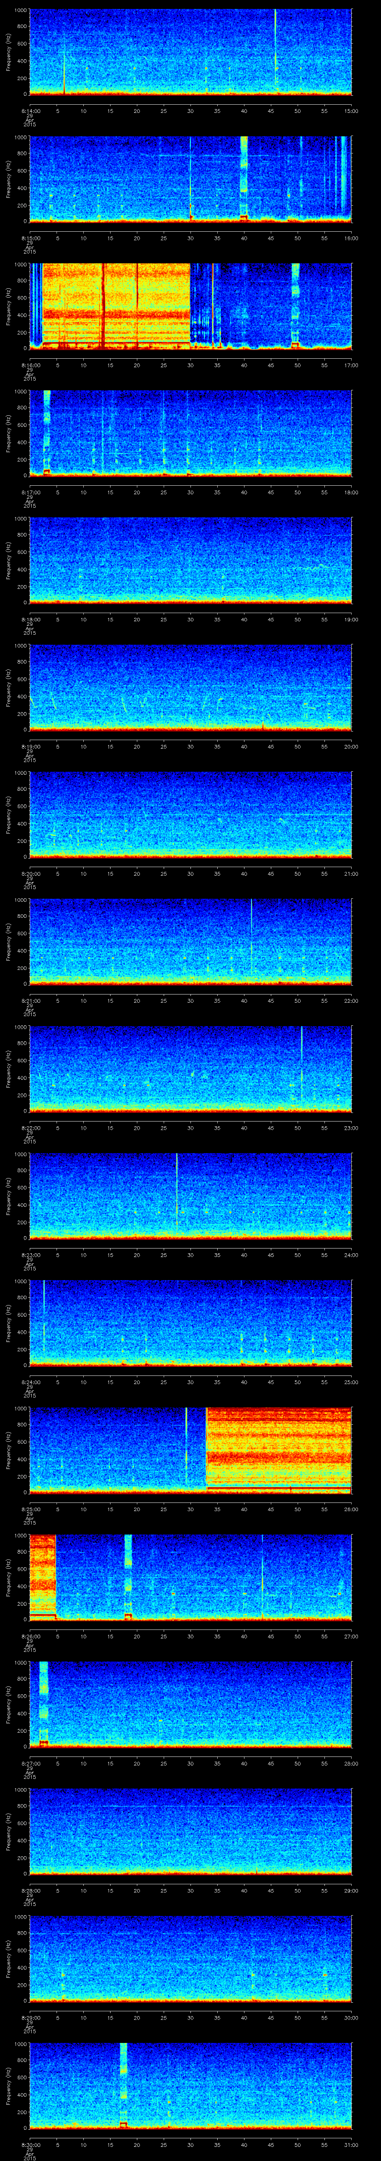Image resolution: width=381 pixels, height=2161 pixels.
Task: Select the spectrogram panel starting at 8:17:00
Action: (x=190, y=433)
